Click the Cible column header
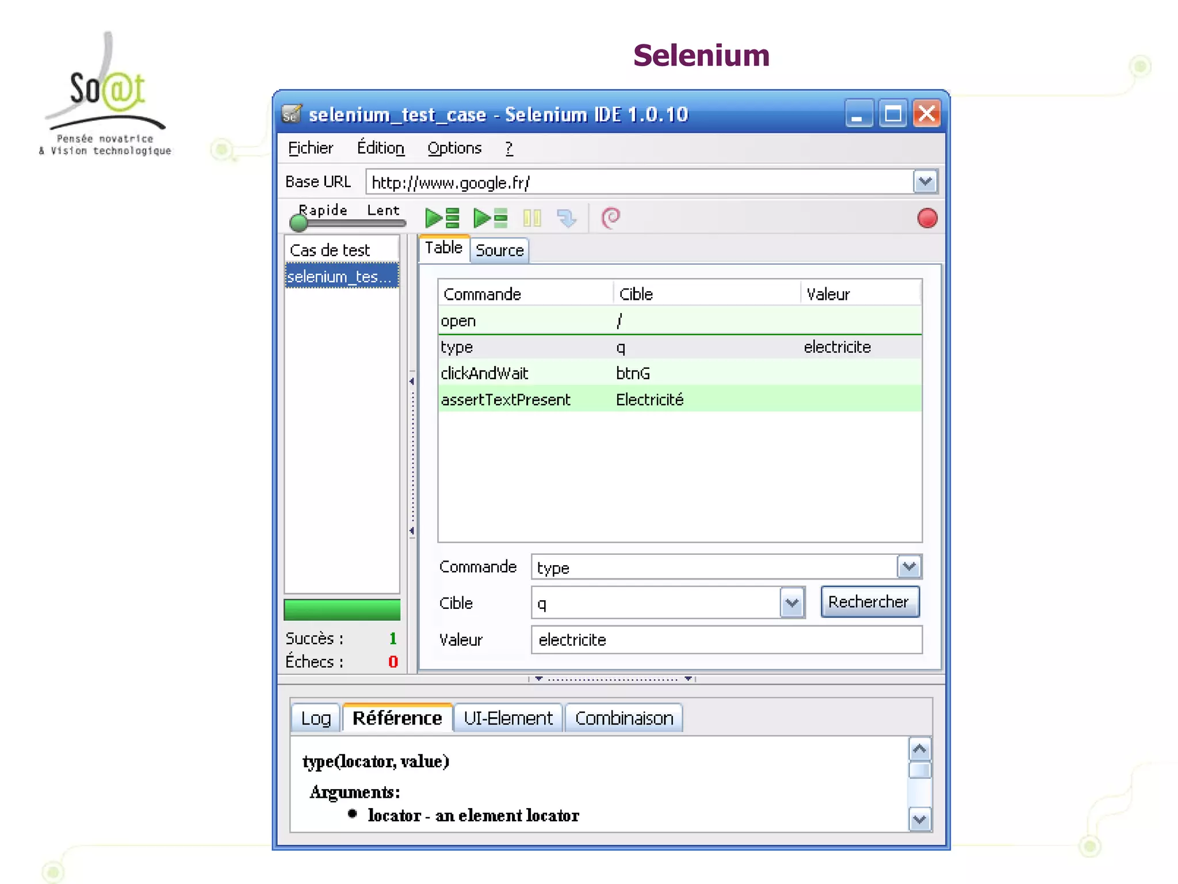The height and width of the screenshot is (884, 1178). click(706, 294)
